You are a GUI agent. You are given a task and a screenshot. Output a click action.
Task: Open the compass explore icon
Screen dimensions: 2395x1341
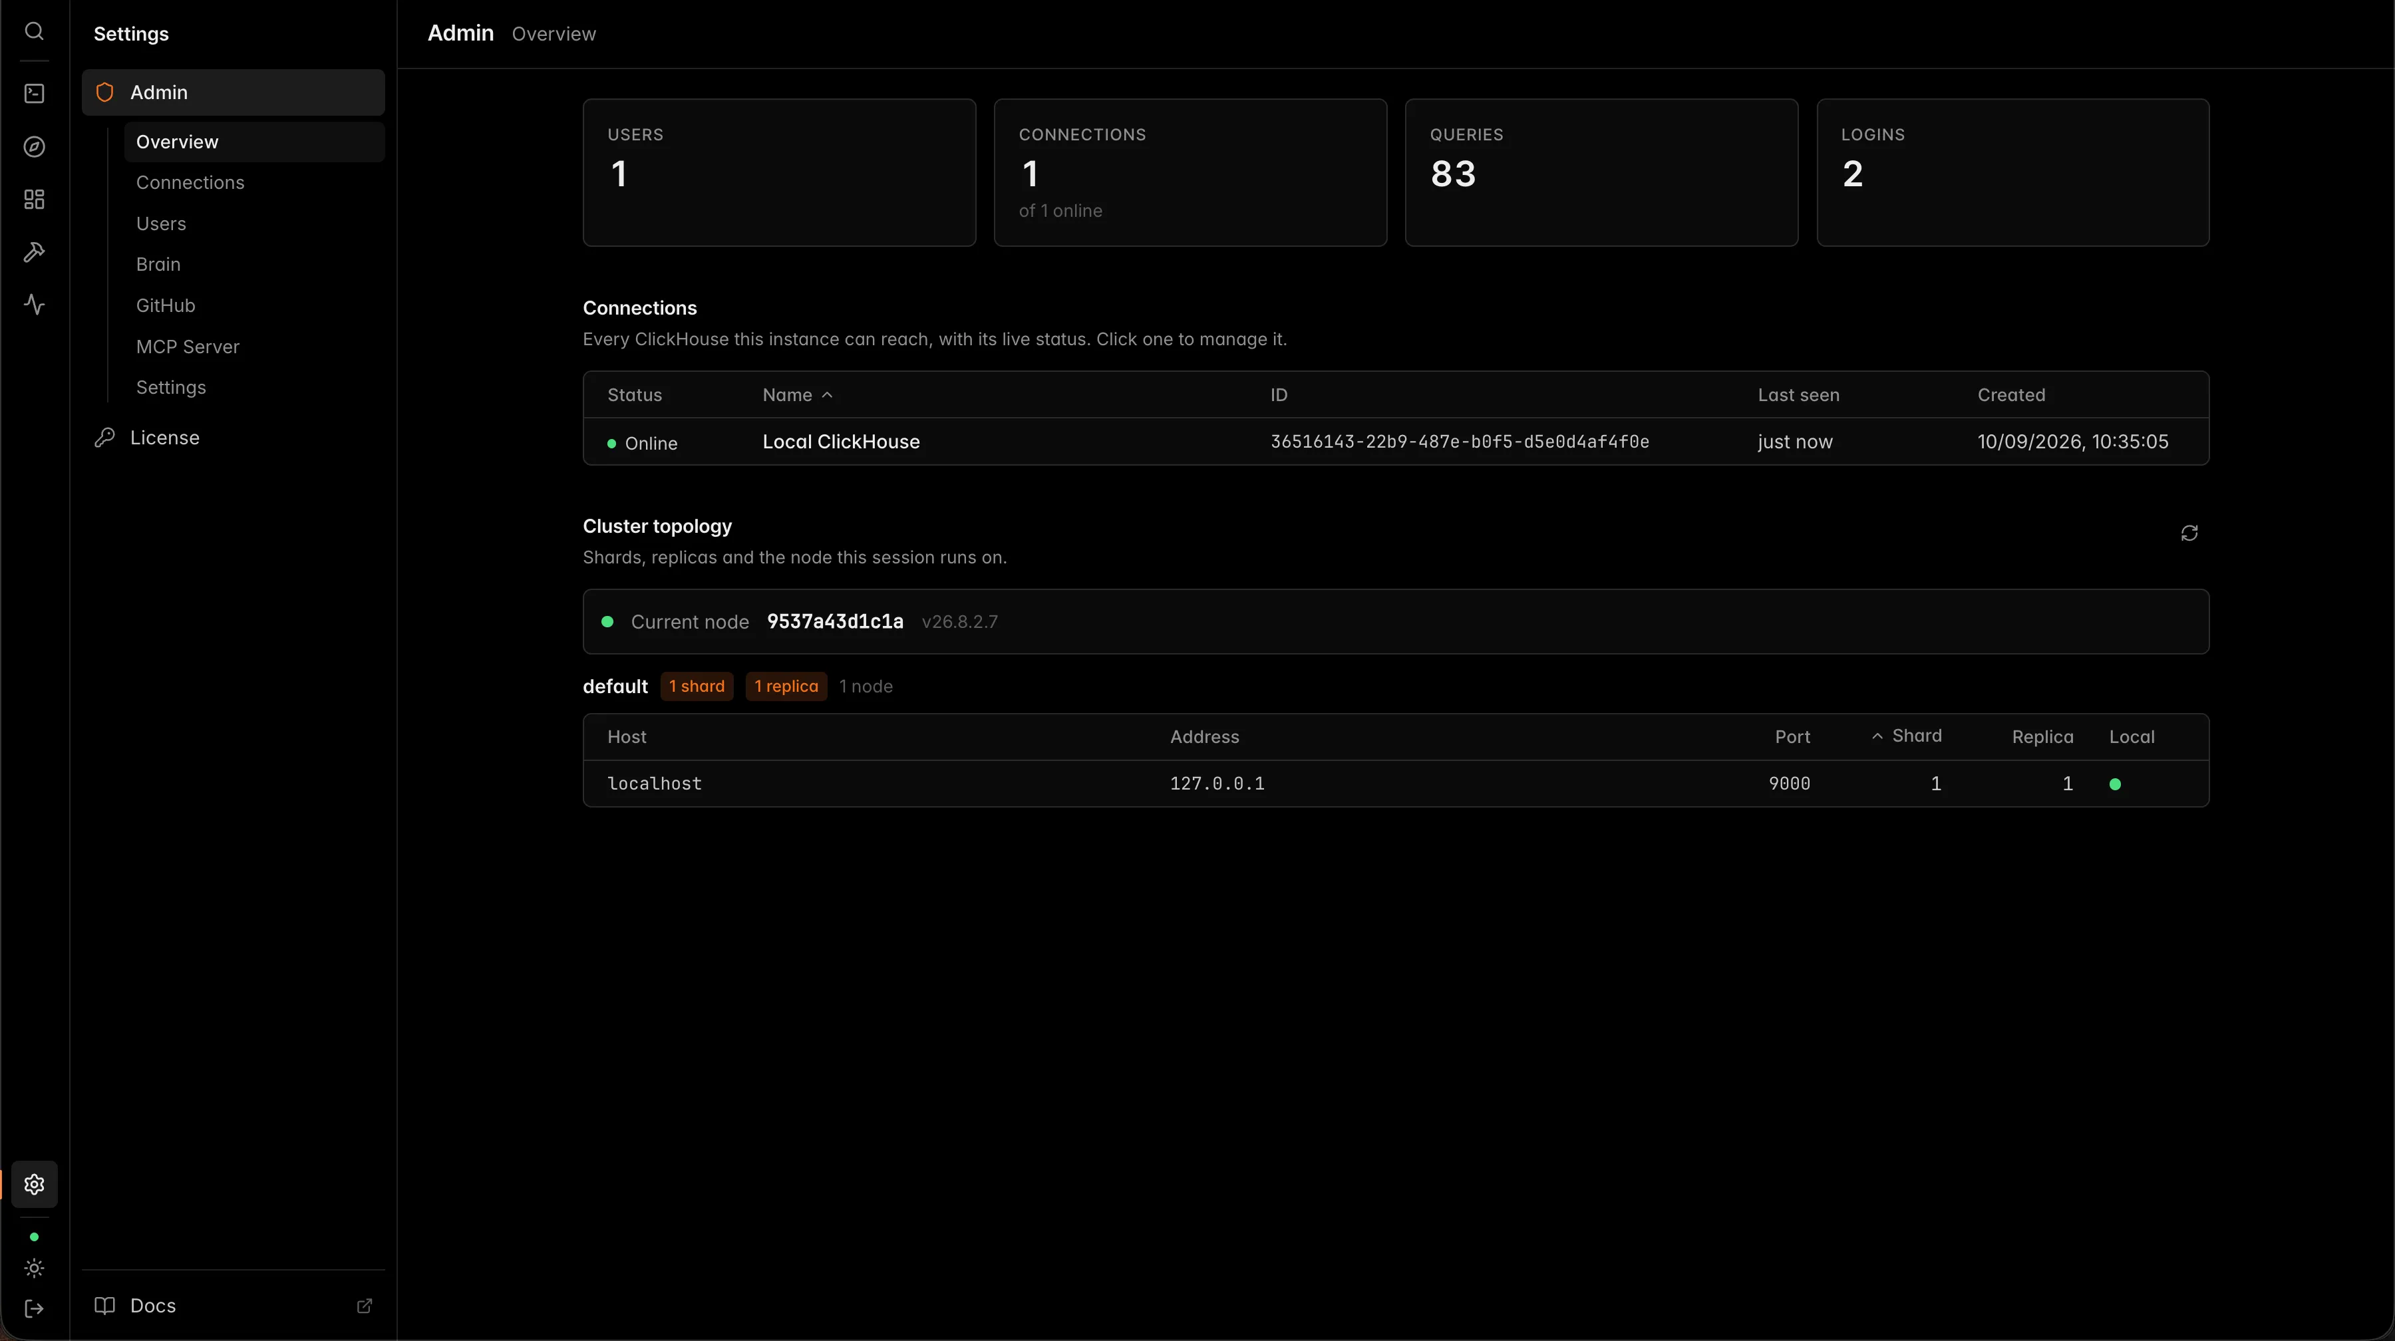35,147
